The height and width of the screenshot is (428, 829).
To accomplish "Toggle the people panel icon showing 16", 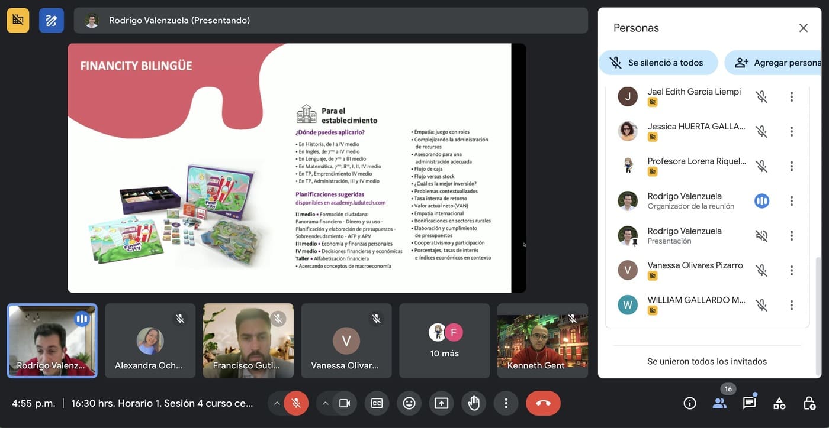I will click(719, 403).
